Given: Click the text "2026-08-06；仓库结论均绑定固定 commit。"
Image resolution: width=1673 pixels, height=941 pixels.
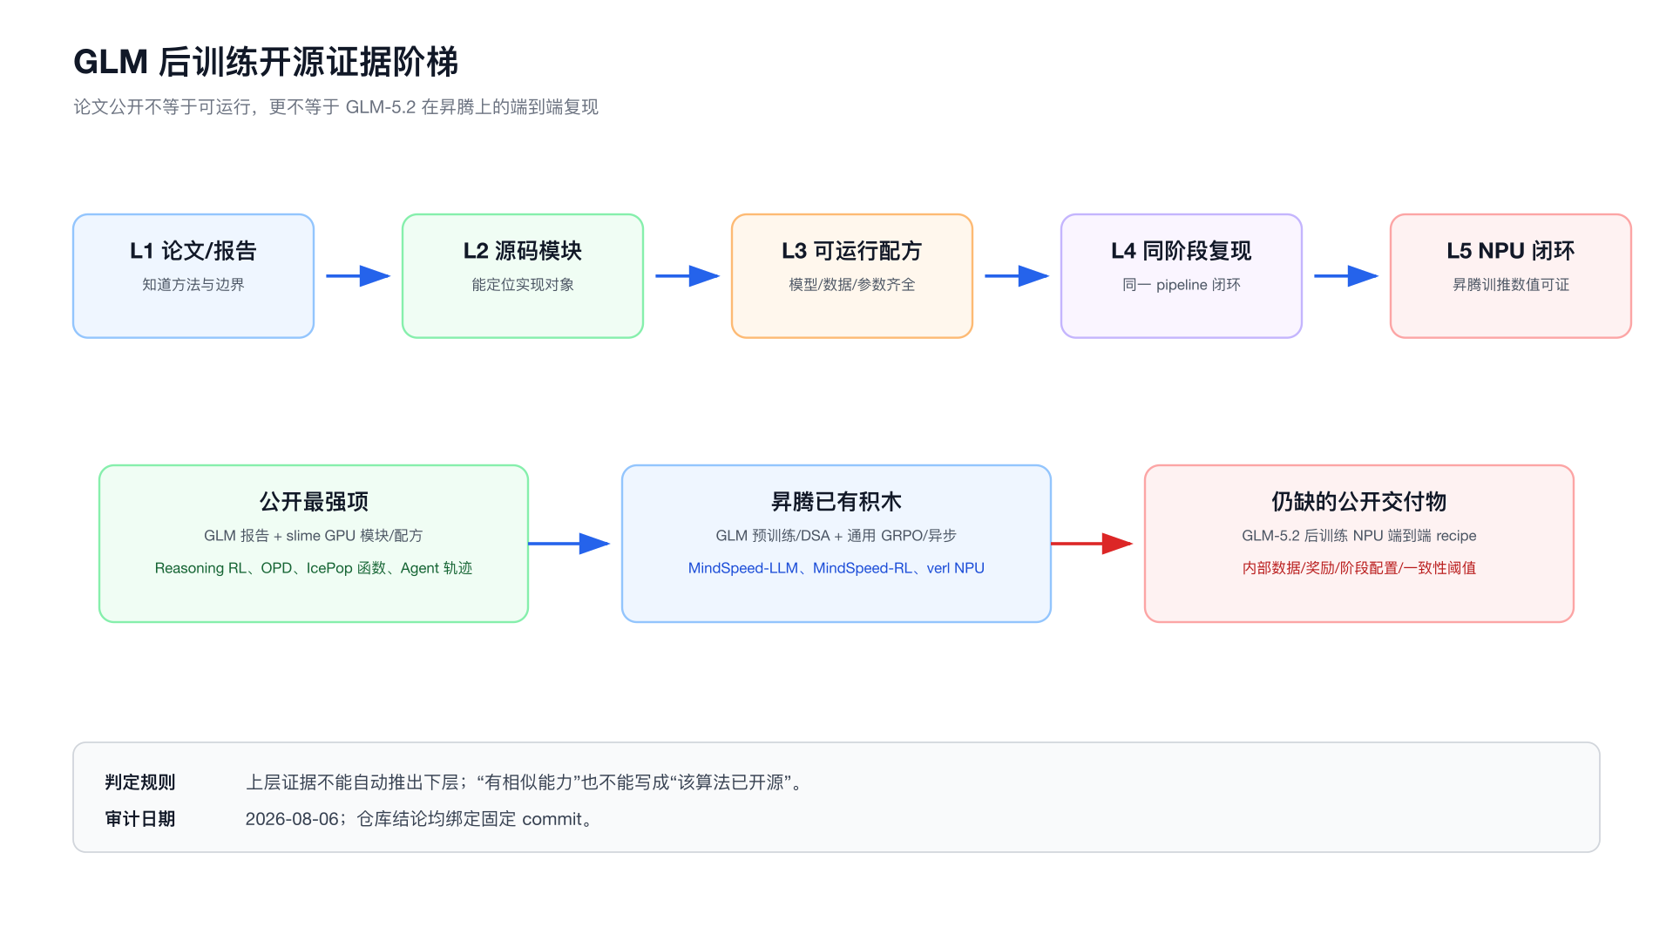Looking at the screenshot, I should tap(419, 819).
